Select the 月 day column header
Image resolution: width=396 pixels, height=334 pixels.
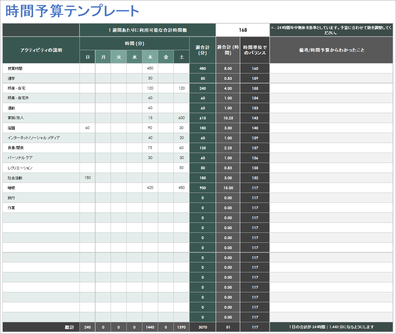(103, 57)
